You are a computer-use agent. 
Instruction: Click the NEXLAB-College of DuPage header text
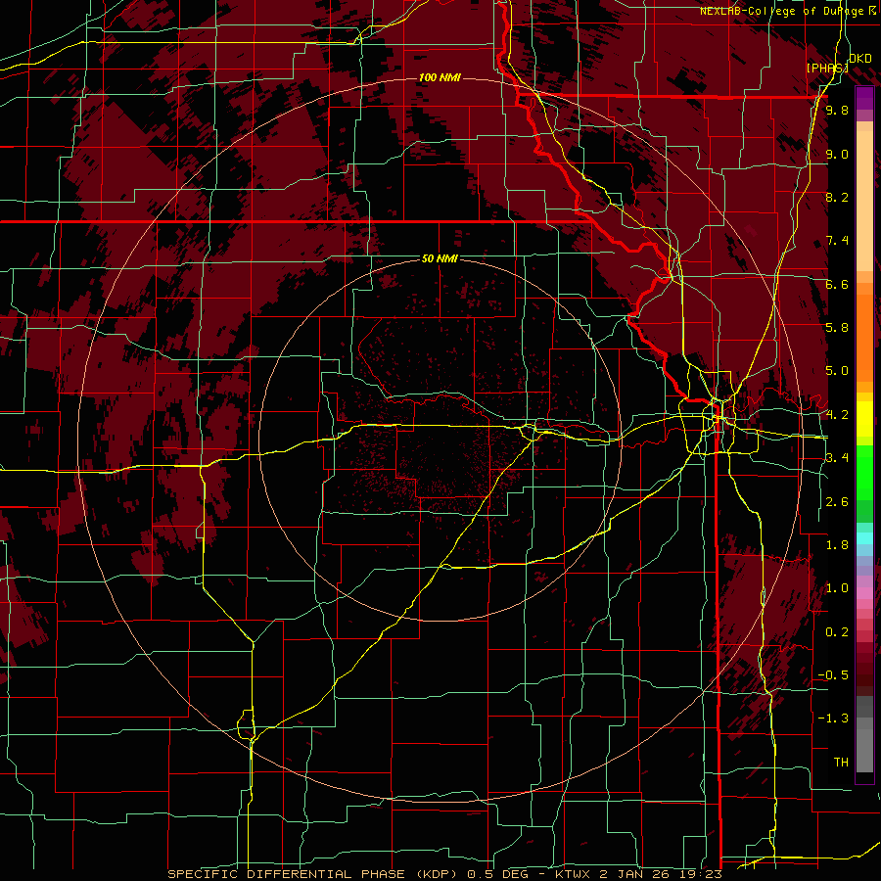788,11
